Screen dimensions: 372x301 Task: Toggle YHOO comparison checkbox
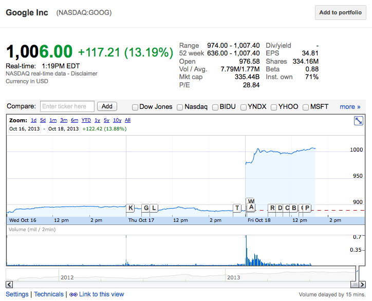click(274, 107)
